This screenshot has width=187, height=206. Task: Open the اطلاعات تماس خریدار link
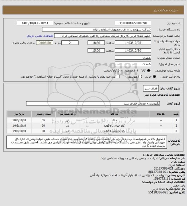[40, 36]
